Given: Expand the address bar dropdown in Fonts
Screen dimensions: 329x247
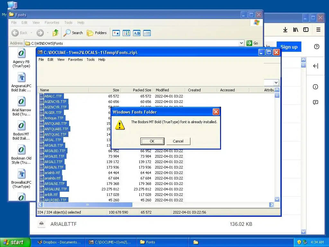Looking at the screenshot, I should (x=241, y=43).
